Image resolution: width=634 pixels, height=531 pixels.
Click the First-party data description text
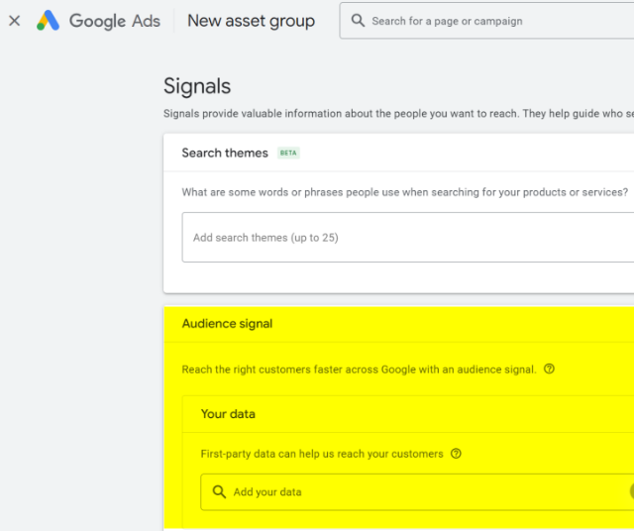pos(322,454)
